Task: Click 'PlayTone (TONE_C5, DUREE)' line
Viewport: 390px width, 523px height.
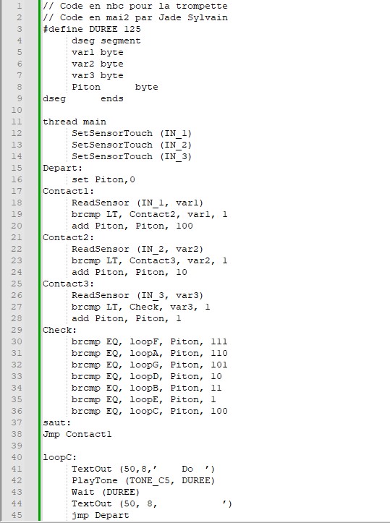Action: pos(143,480)
